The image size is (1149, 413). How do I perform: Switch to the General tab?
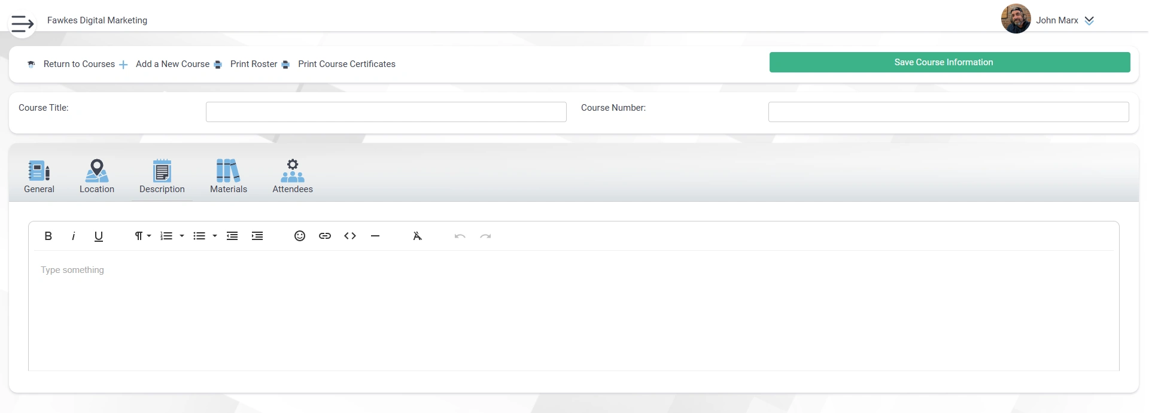pos(39,177)
